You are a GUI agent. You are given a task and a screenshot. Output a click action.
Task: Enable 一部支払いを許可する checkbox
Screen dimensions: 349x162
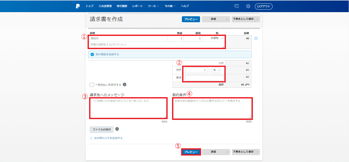click(92, 85)
